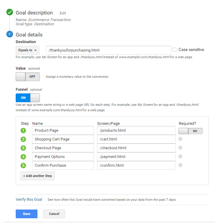This screenshot has height=224, width=219.
Task: Remove the Shopping Cart Page funnel step
Action: point(180,139)
